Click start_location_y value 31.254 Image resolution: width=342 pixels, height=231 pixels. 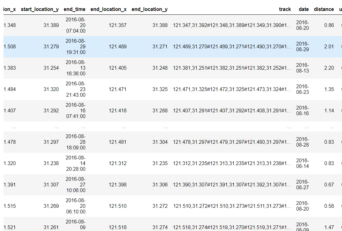click(51, 68)
